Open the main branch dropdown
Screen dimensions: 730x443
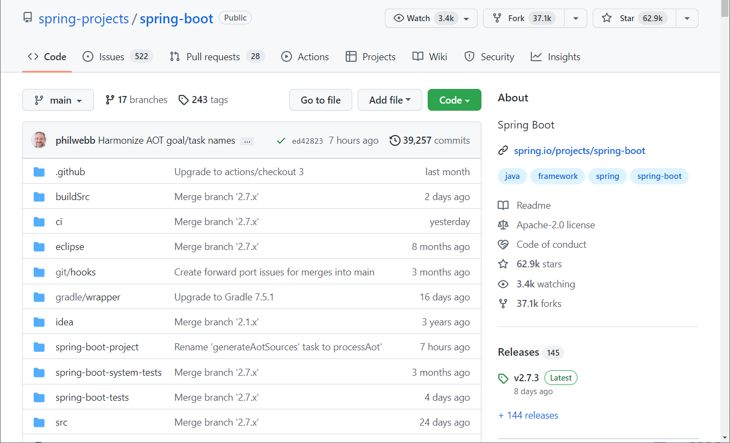pos(58,100)
